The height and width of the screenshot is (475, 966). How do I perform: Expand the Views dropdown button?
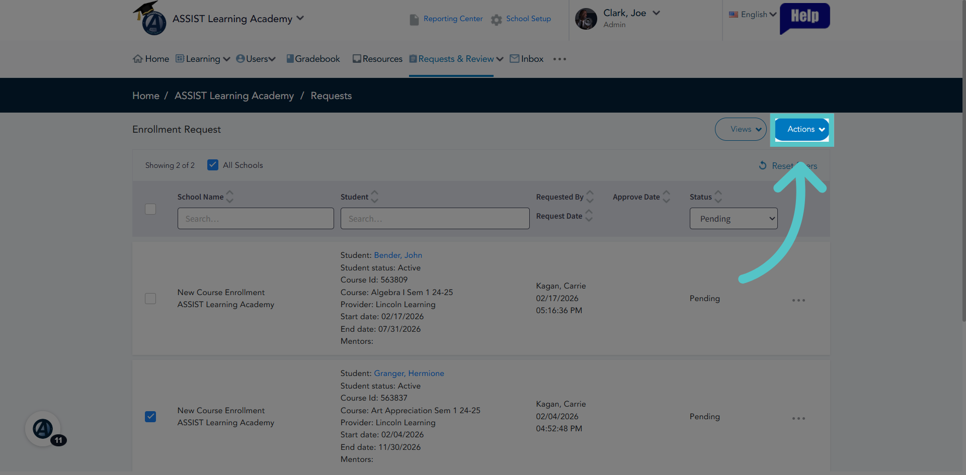[x=741, y=129]
